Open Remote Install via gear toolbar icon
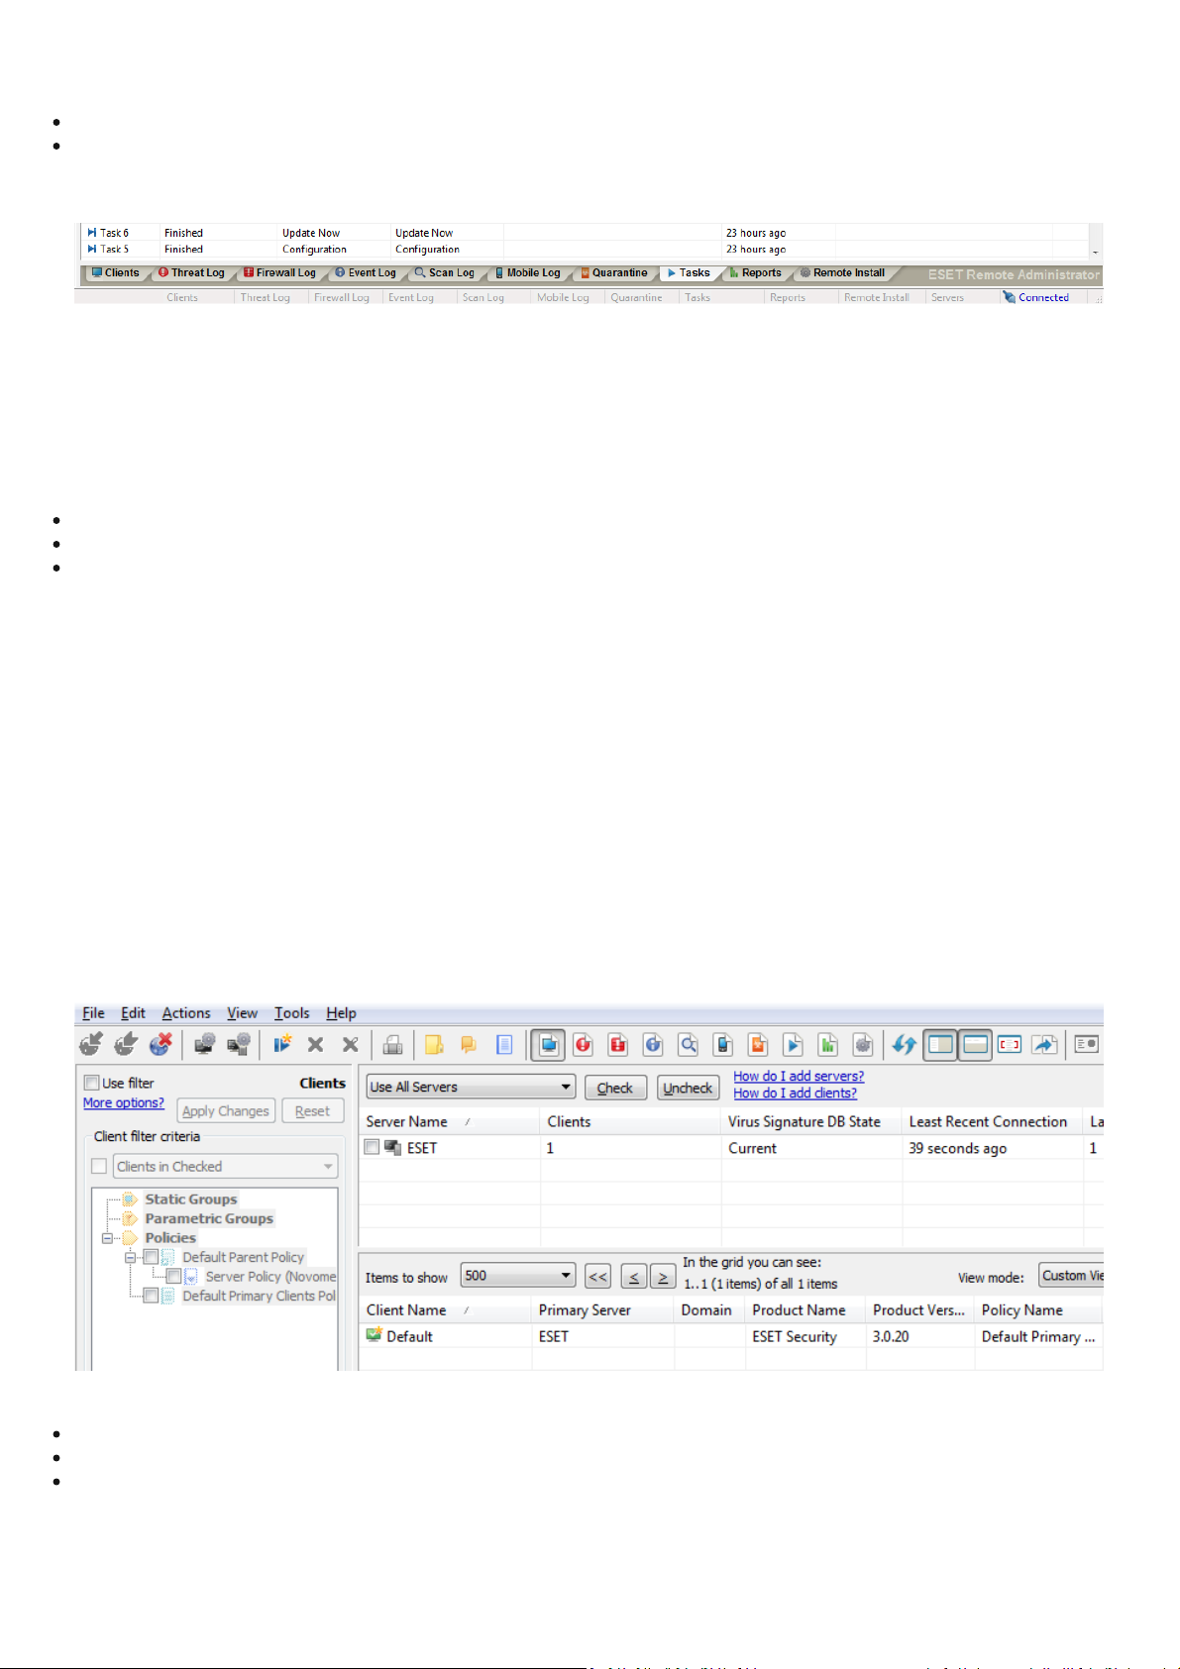This screenshot has height=1669, width=1180. (863, 1044)
